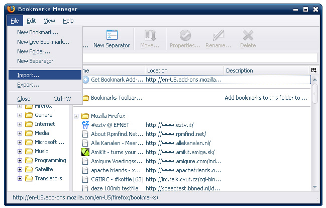
Task: Click the Delete X icon
Action: pos(248,35)
